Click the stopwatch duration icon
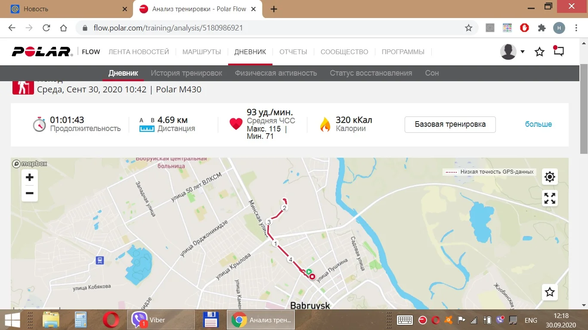The height and width of the screenshot is (330, 588). coord(39,124)
